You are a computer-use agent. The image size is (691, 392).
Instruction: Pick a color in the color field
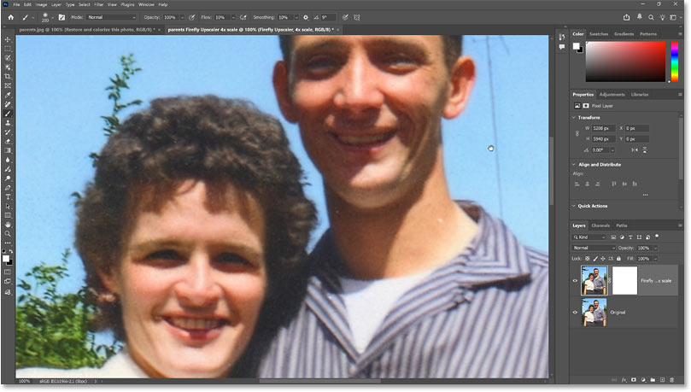625,61
